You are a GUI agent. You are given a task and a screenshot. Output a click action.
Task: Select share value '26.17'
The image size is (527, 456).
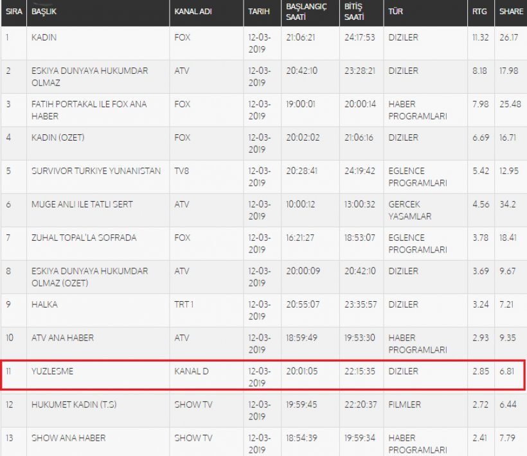pos(509,37)
